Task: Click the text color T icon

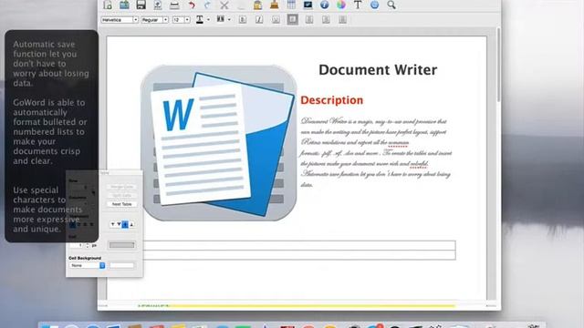Action: click(x=200, y=19)
